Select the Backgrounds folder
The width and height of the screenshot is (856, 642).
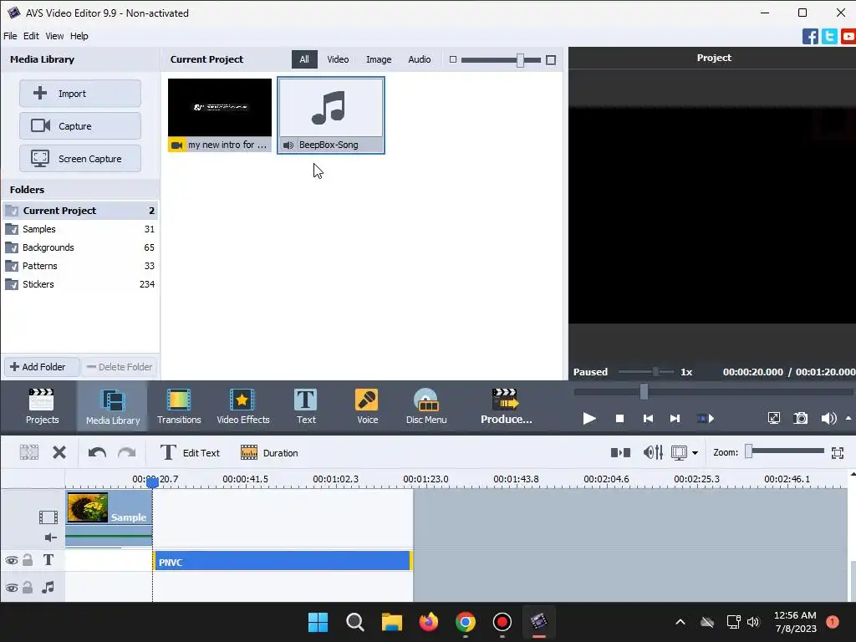(80, 247)
